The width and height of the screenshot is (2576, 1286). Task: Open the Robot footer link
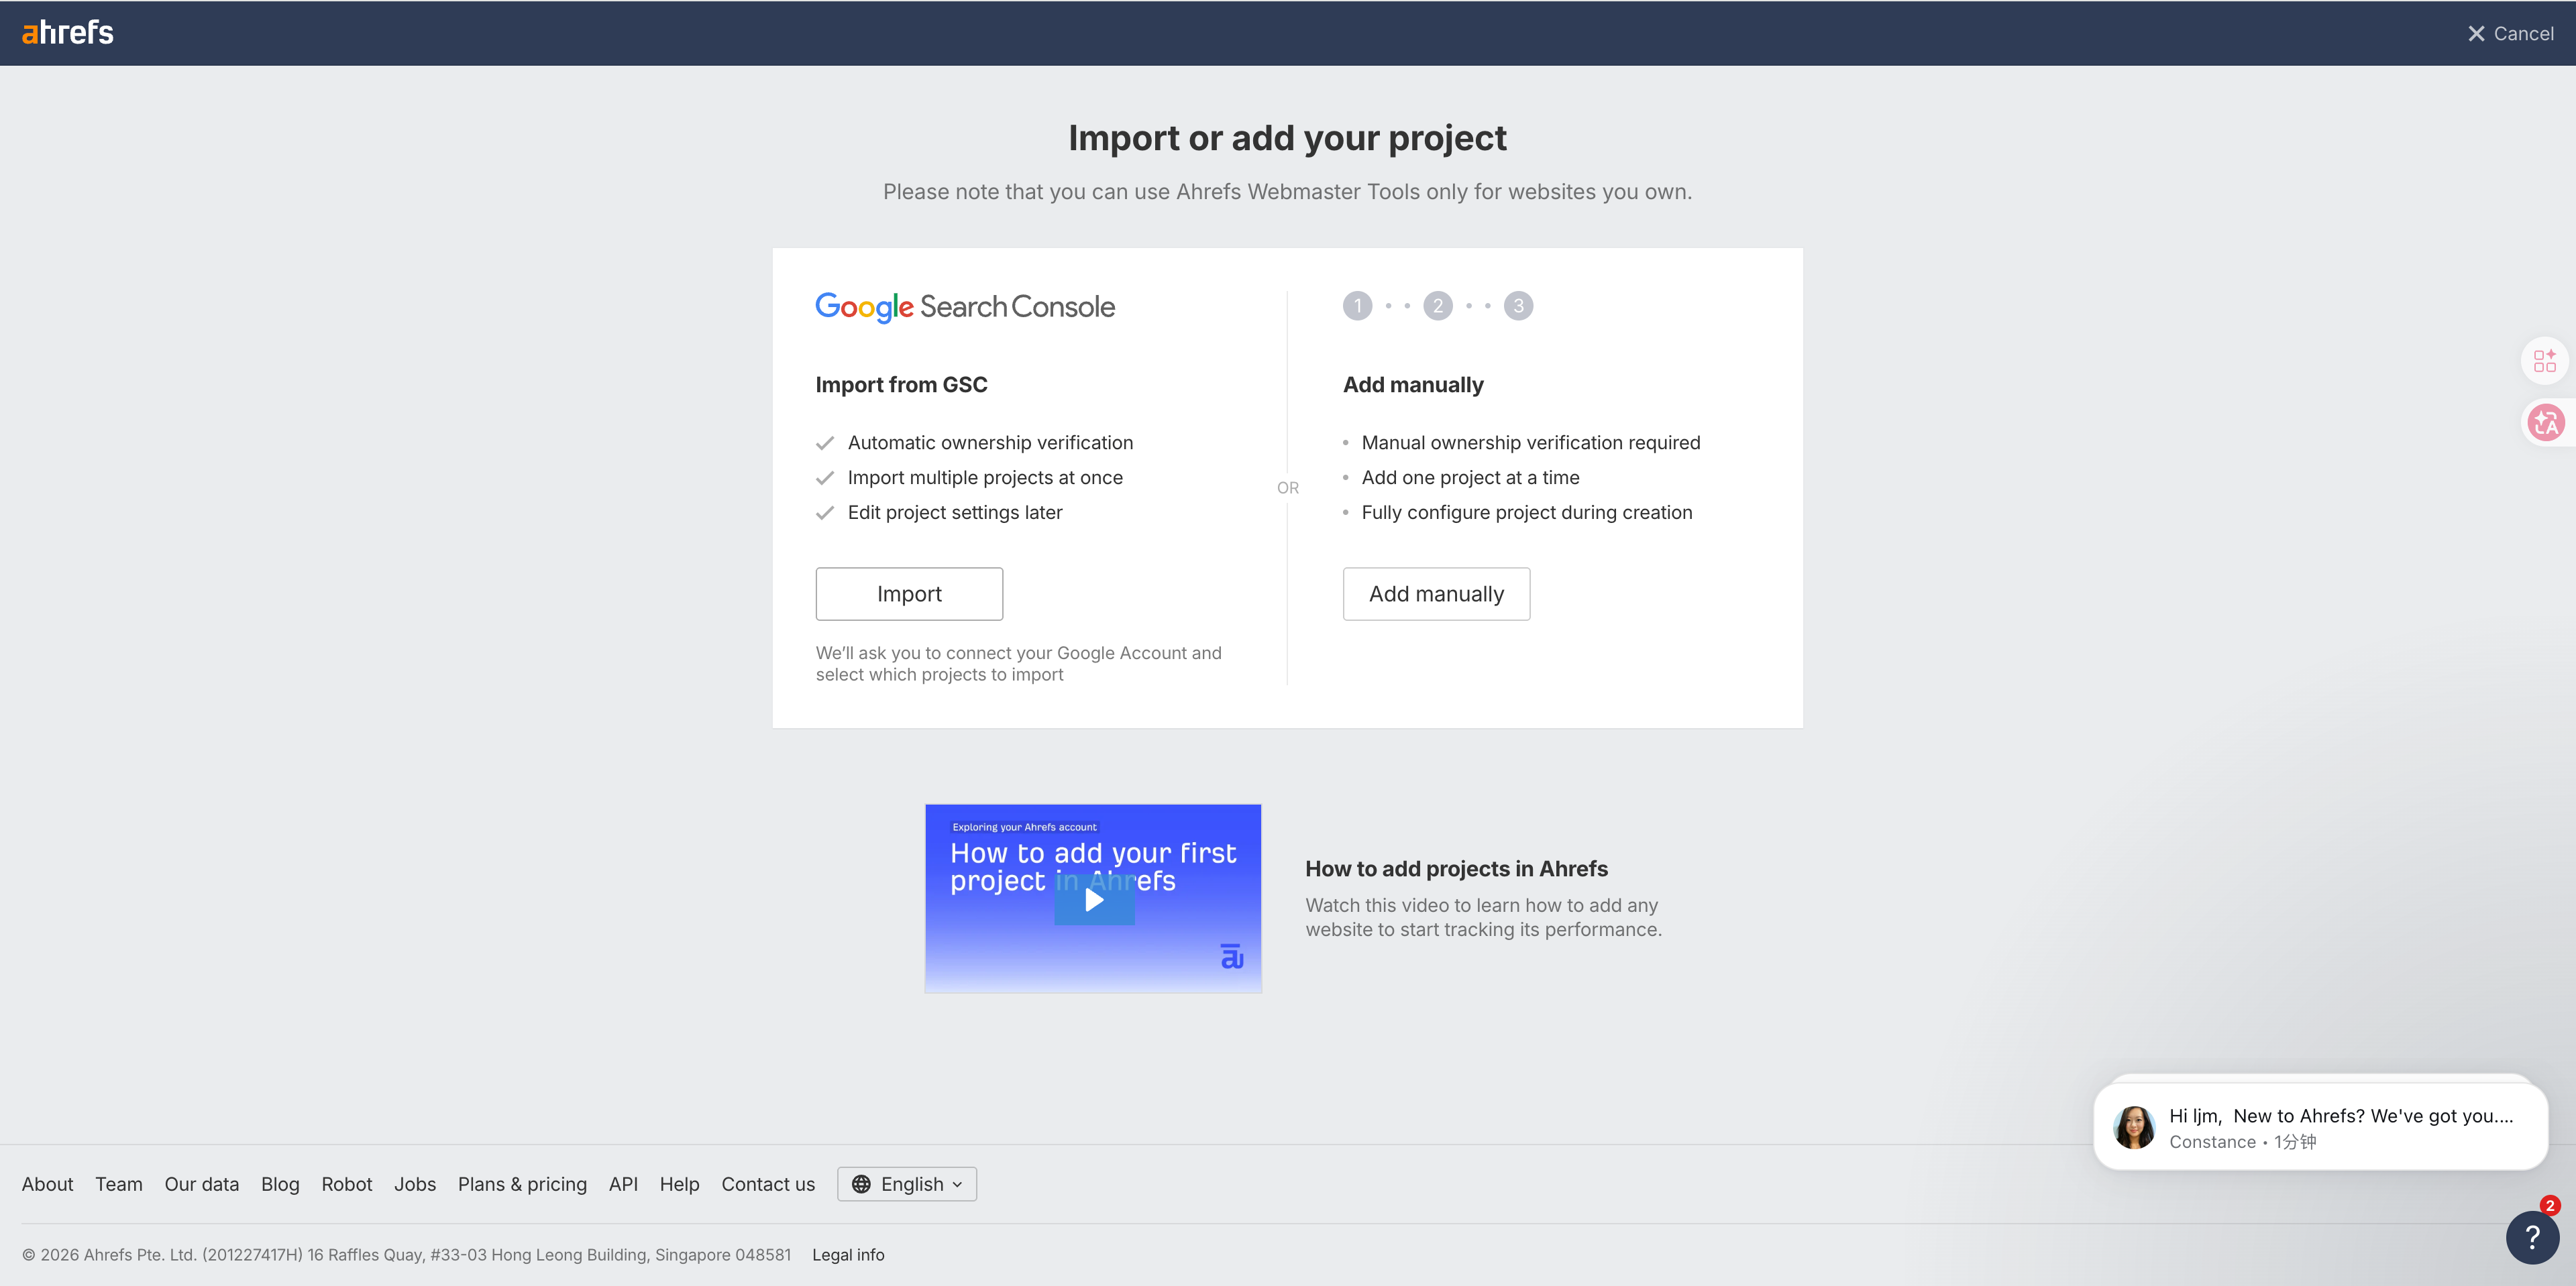(347, 1184)
